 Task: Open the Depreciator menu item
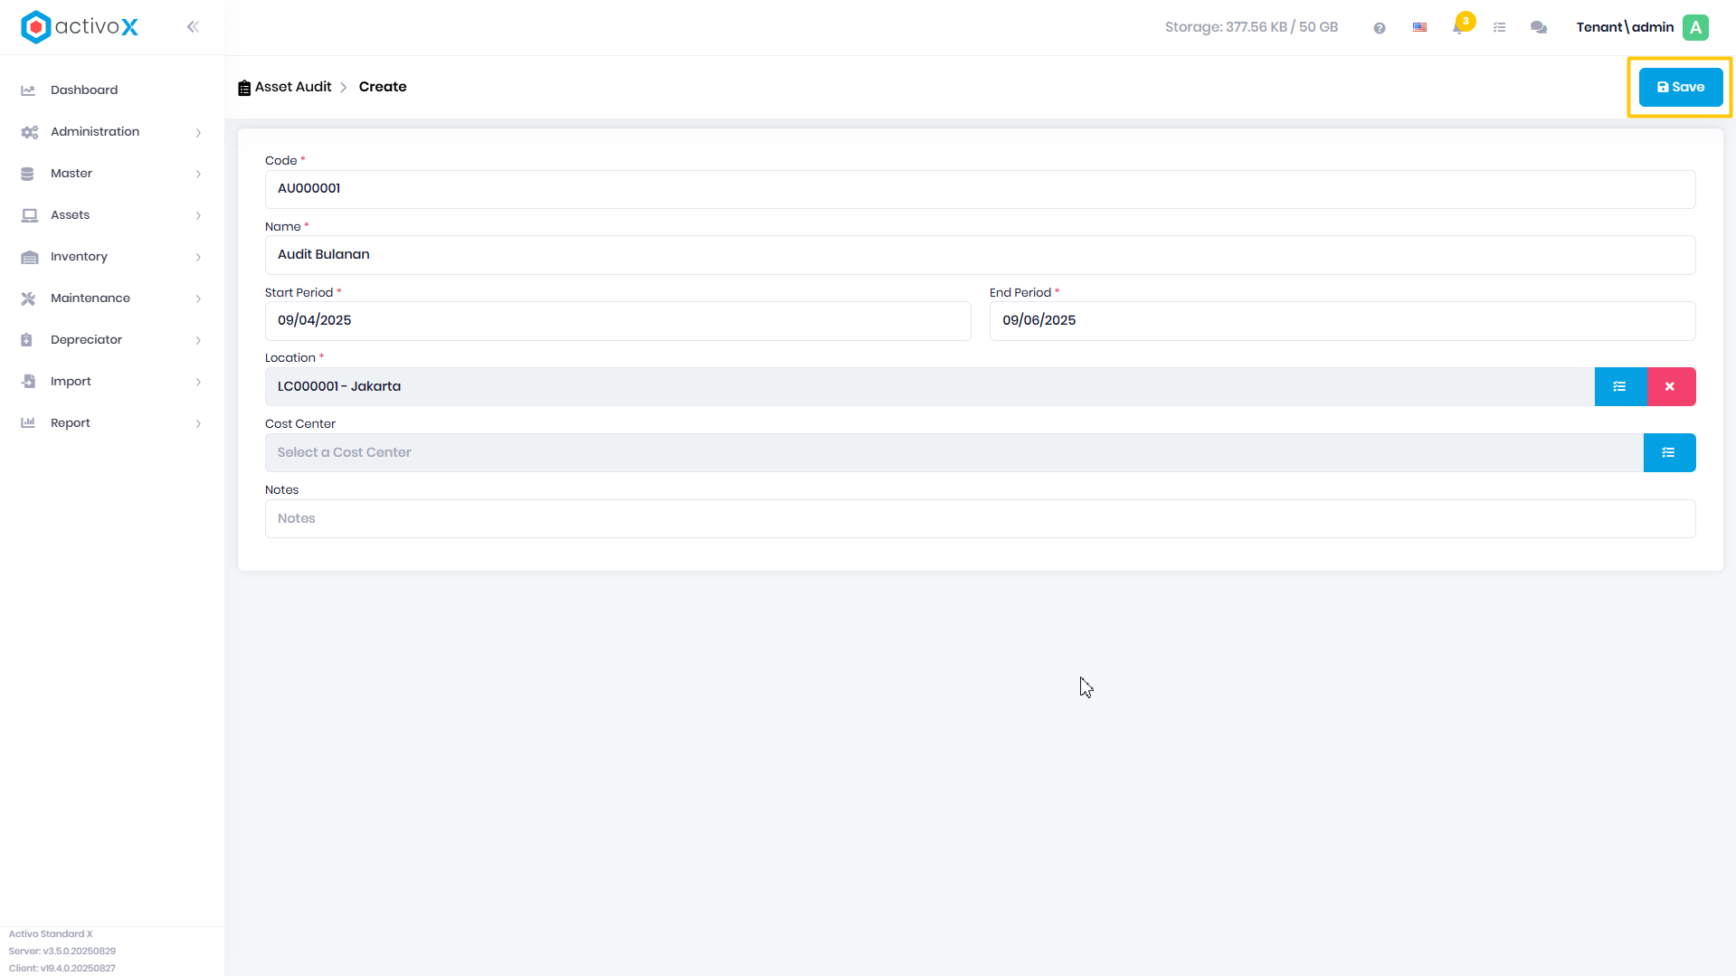pyautogui.click(x=112, y=340)
